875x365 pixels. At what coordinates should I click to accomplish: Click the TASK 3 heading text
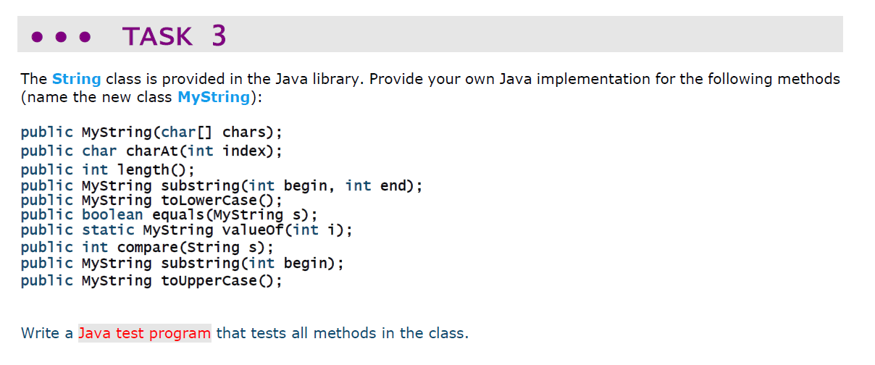click(x=175, y=35)
